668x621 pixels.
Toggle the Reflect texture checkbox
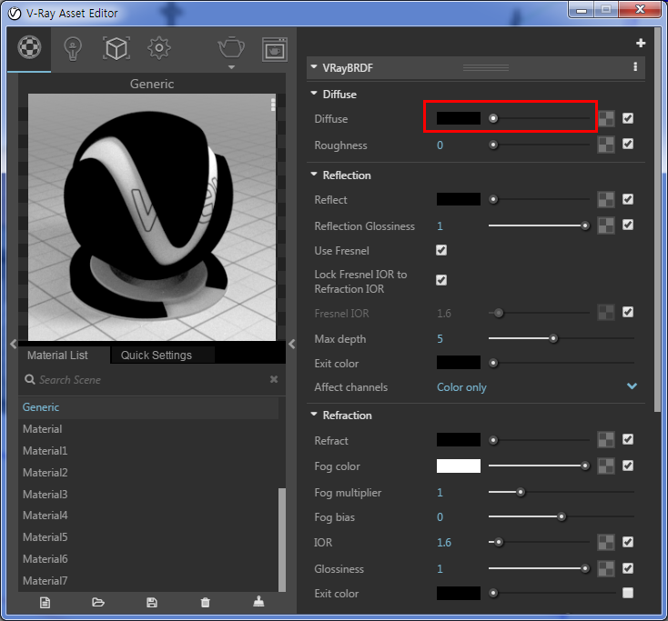pos(628,199)
